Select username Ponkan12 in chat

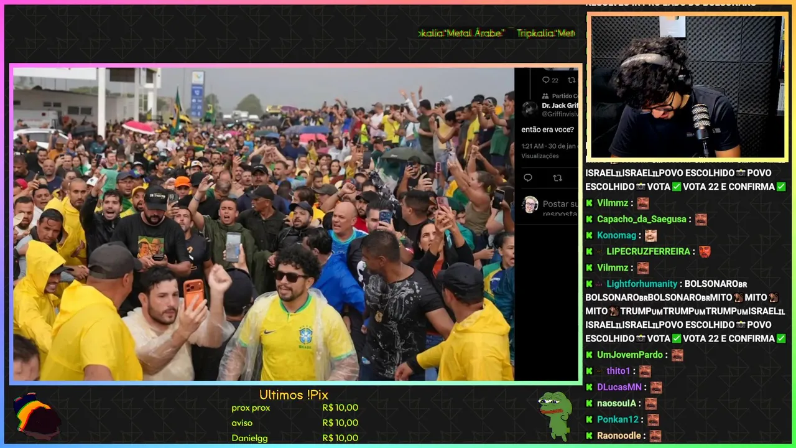click(618, 419)
